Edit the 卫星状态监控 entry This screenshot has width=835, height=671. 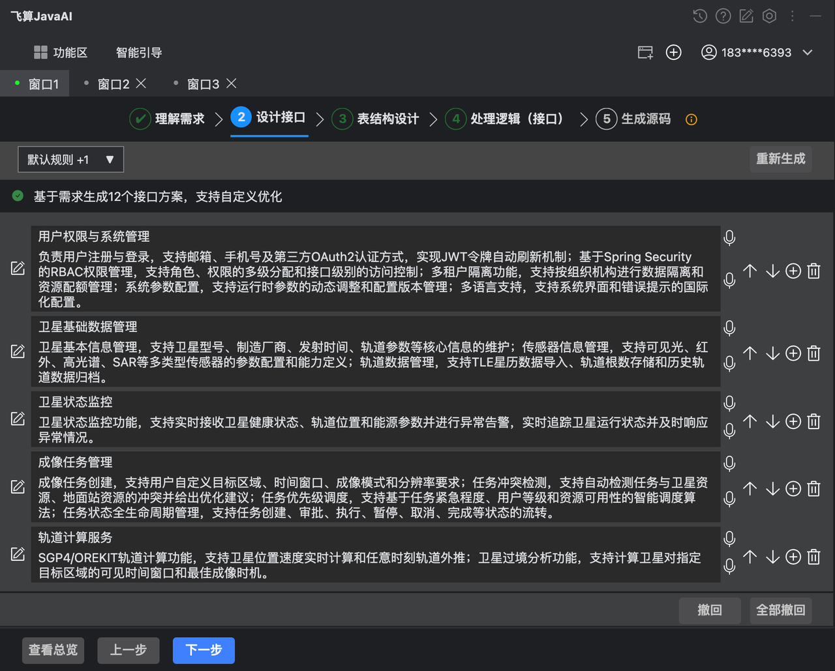[x=18, y=419]
